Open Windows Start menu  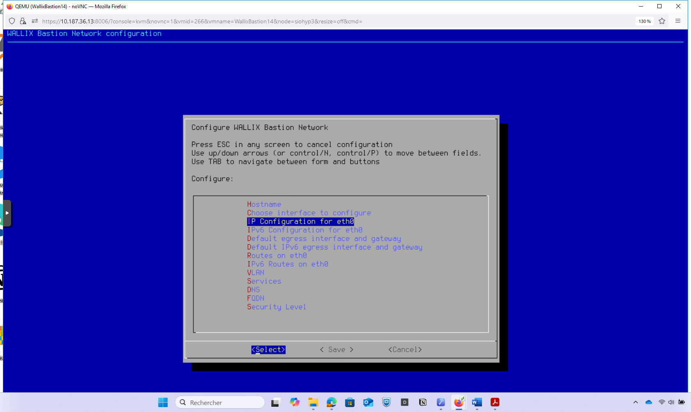(163, 403)
